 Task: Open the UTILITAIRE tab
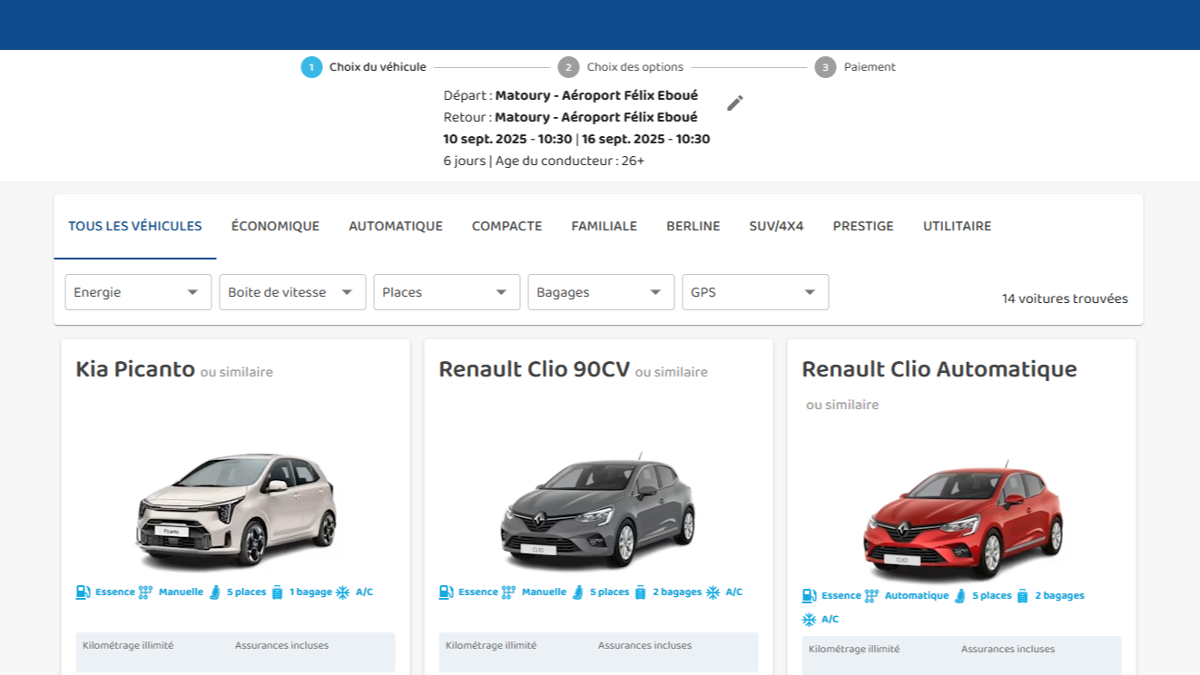[957, 227]
